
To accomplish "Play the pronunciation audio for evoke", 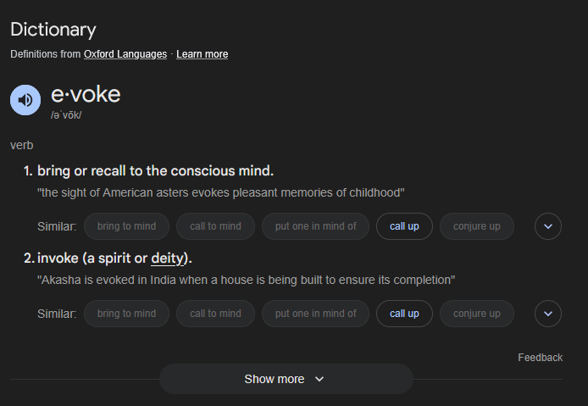I will 25,100.
